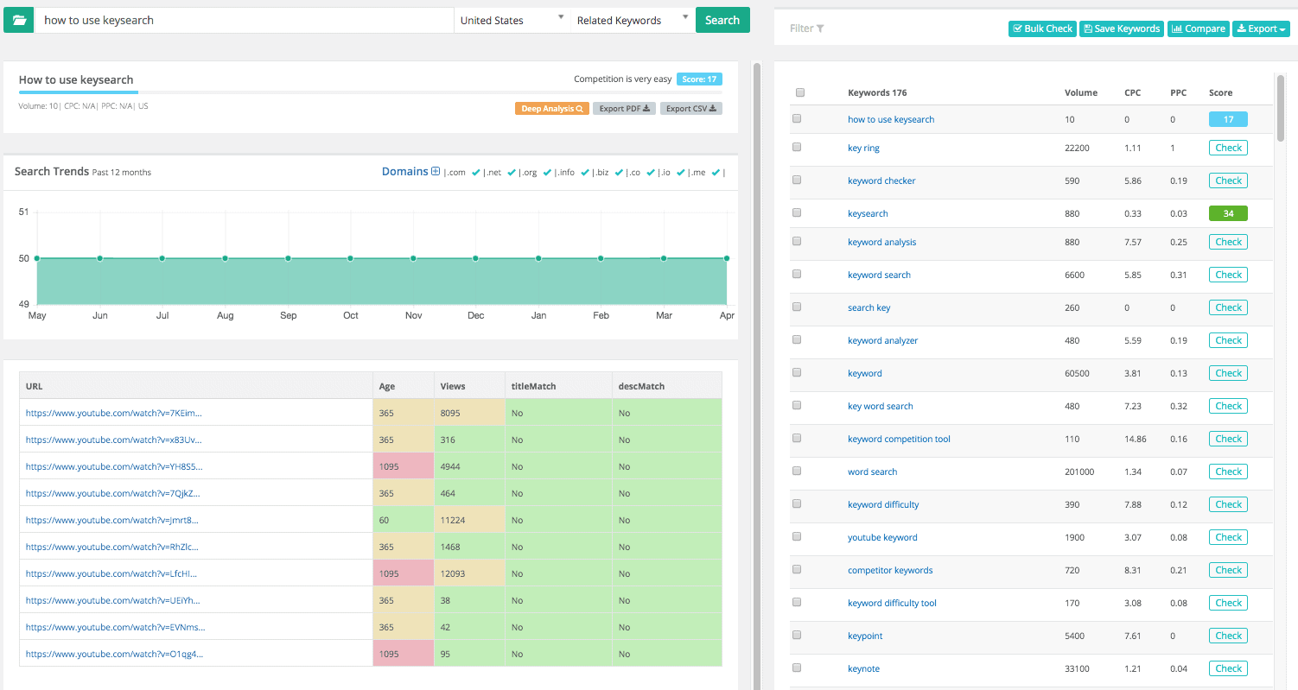Click the score 17 badge in keyword list
Viewport: 1298px width, 690px height.
1228,119
